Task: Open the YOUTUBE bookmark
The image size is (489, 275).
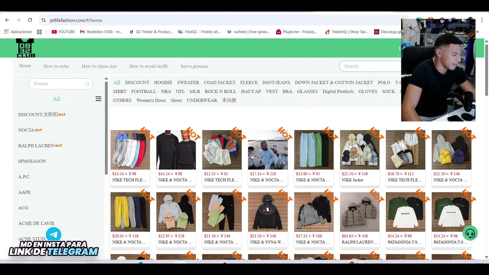Action: tap(63, 32)
